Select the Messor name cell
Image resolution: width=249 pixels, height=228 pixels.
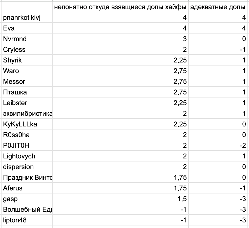click(27, 82)
